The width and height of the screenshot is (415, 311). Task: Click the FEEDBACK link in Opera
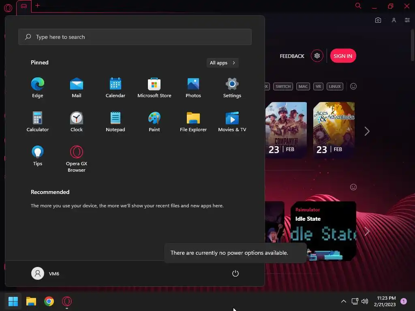point(292,56)
